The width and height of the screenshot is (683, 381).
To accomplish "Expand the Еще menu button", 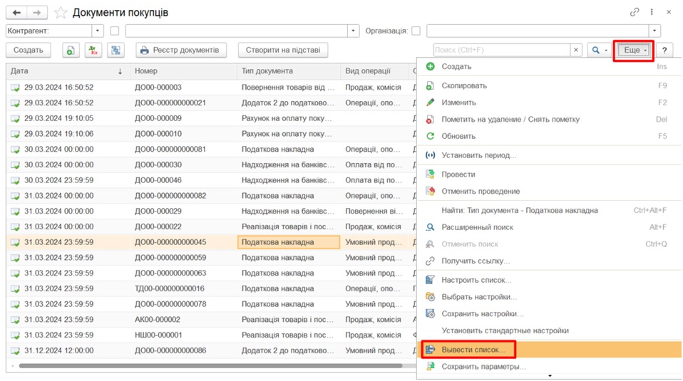I will tap(634, 50).
